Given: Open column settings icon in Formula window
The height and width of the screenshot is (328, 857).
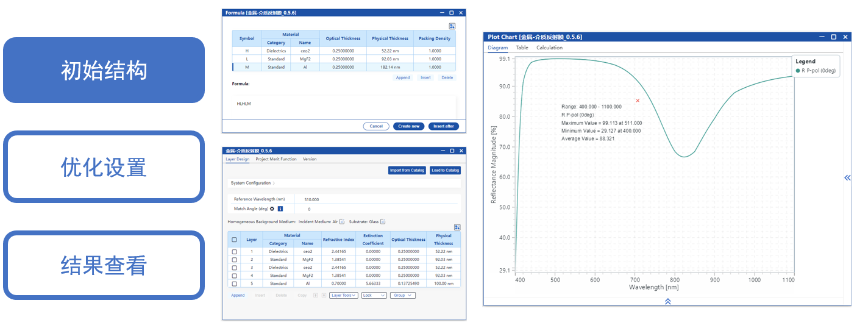Looking at the screenshot, I should coord(452,26).
